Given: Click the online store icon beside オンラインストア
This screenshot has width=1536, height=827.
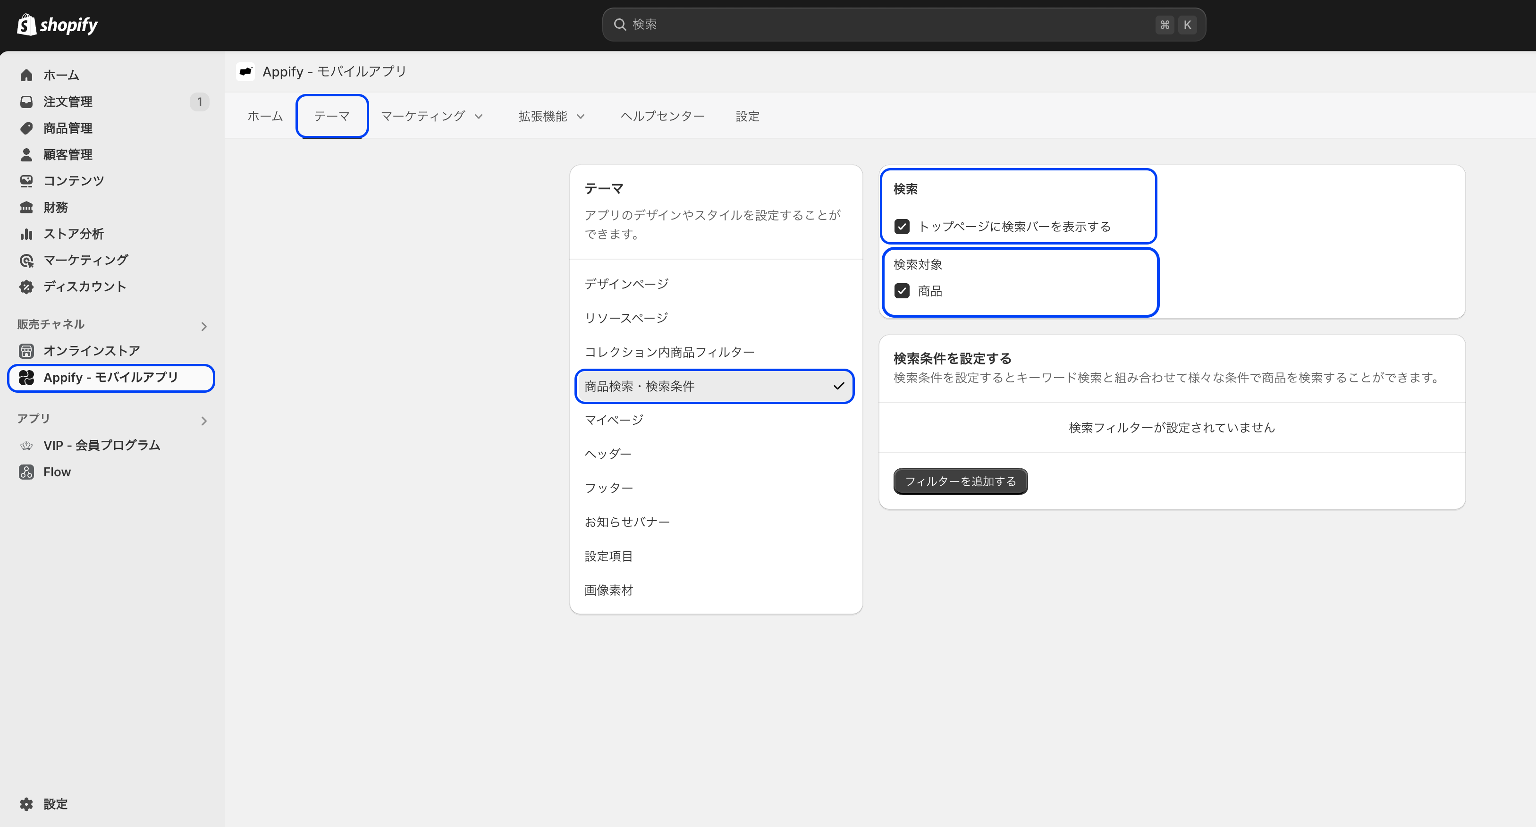Looking at the screenshot, I should pyautogui.click(x=26, y=351).
